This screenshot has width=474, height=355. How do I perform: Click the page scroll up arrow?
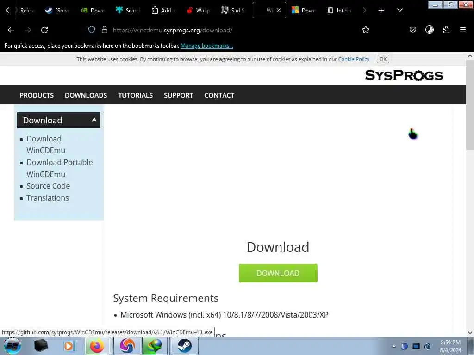tap(470, 56)
